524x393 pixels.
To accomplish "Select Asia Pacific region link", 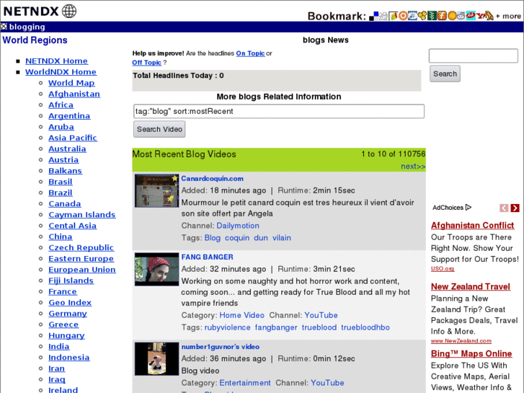I will click(x=73, y=138).
